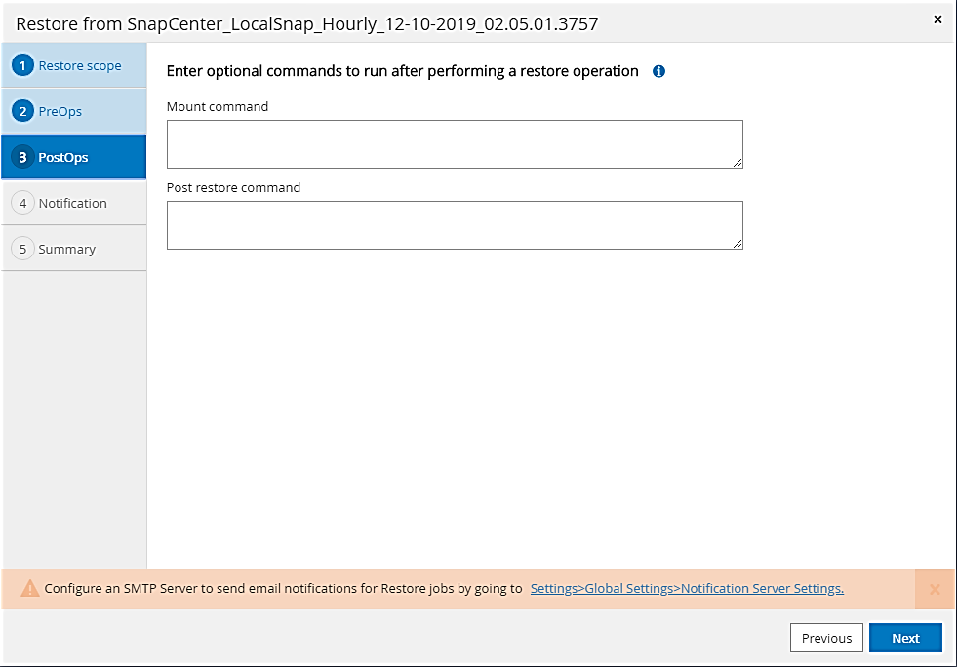Viewport: 957px width, 667px height.
Task: Click the step 1 number circle
Action: (22, 66)
